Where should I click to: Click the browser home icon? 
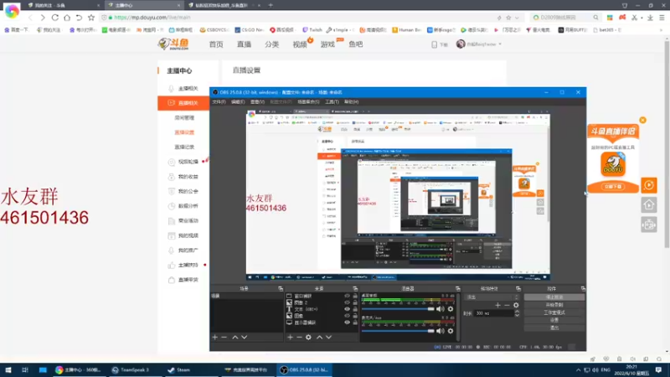coord(67,18)
